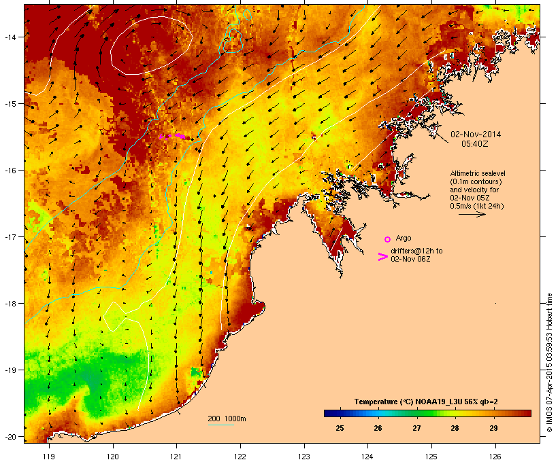Image resolution: width=558 pixels, height=462 pixels.
Task: Click the '200 1000m' depth contour label
Action: (227, 419)
